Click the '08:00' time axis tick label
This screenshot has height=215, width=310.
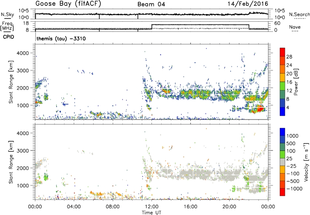pyautogui.click(x=113, y=207)
